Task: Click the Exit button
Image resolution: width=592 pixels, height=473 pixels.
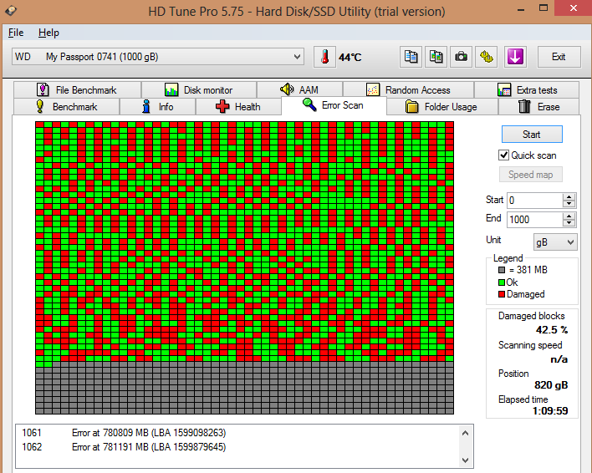Action: click(559, 57)
